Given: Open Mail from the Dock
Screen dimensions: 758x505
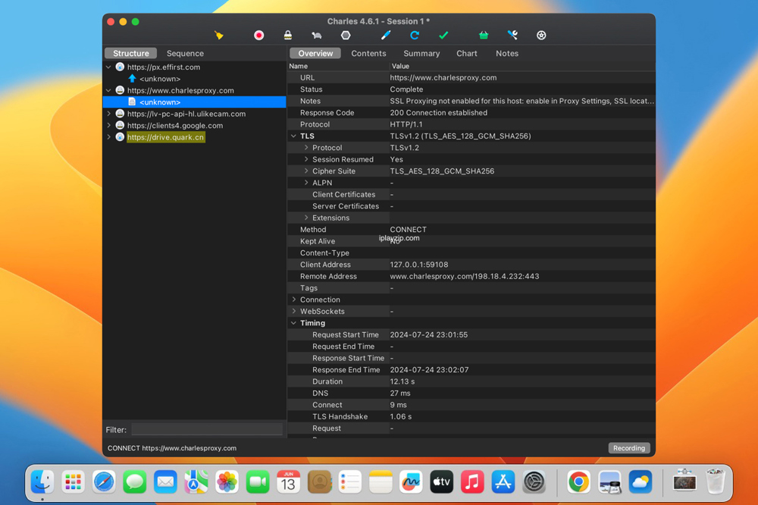Looking at the screenshot, I should (x=165, y=481).
